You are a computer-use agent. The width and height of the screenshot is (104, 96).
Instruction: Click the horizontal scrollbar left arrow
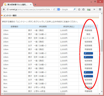click(x=2, y=94)
